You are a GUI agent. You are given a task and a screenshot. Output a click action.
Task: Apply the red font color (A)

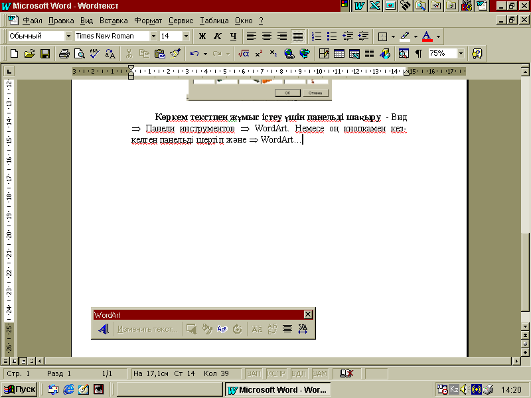coord(427,36)
